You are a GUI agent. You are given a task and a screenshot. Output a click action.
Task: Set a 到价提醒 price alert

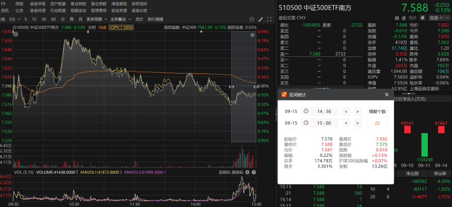point(155,19)
